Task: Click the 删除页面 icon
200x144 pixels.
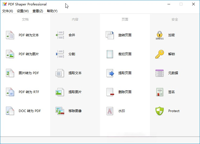Action: pyautogui.click(x=110, y=92)
